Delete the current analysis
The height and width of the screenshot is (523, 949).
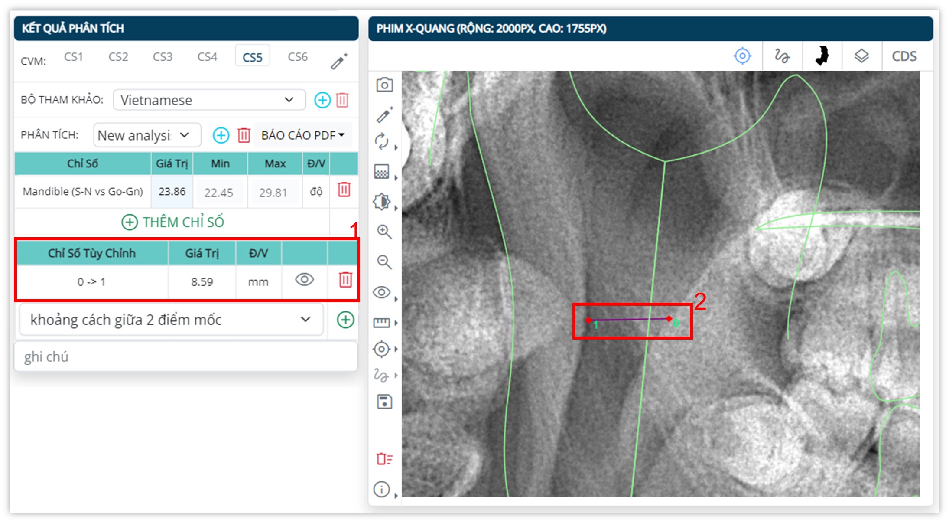pyautogui.click(x=244, y=135)
